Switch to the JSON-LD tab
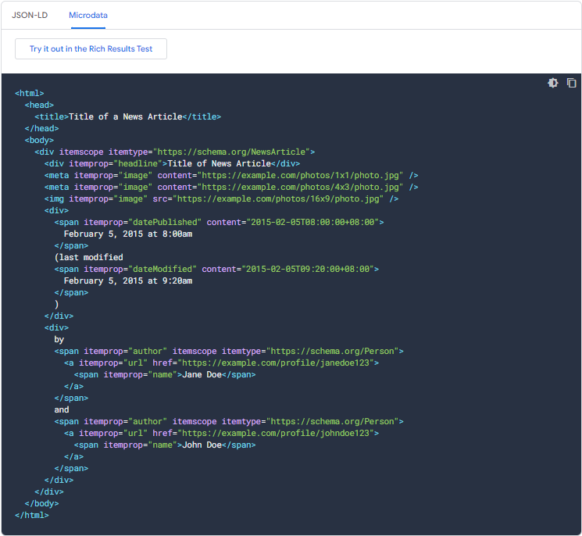The image size is (582, 536). 30,15
